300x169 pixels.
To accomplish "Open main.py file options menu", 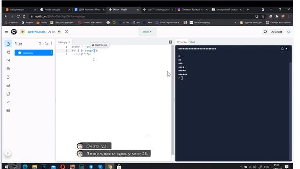I will coord(51,53).
